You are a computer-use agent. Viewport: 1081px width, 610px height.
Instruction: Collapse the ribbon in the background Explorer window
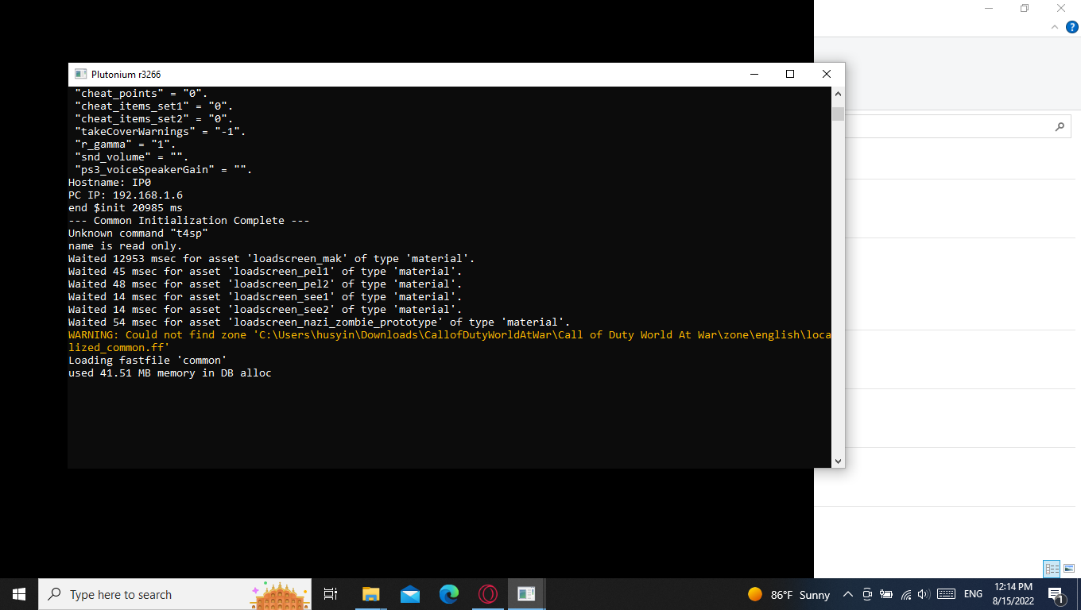(1056, 27)
